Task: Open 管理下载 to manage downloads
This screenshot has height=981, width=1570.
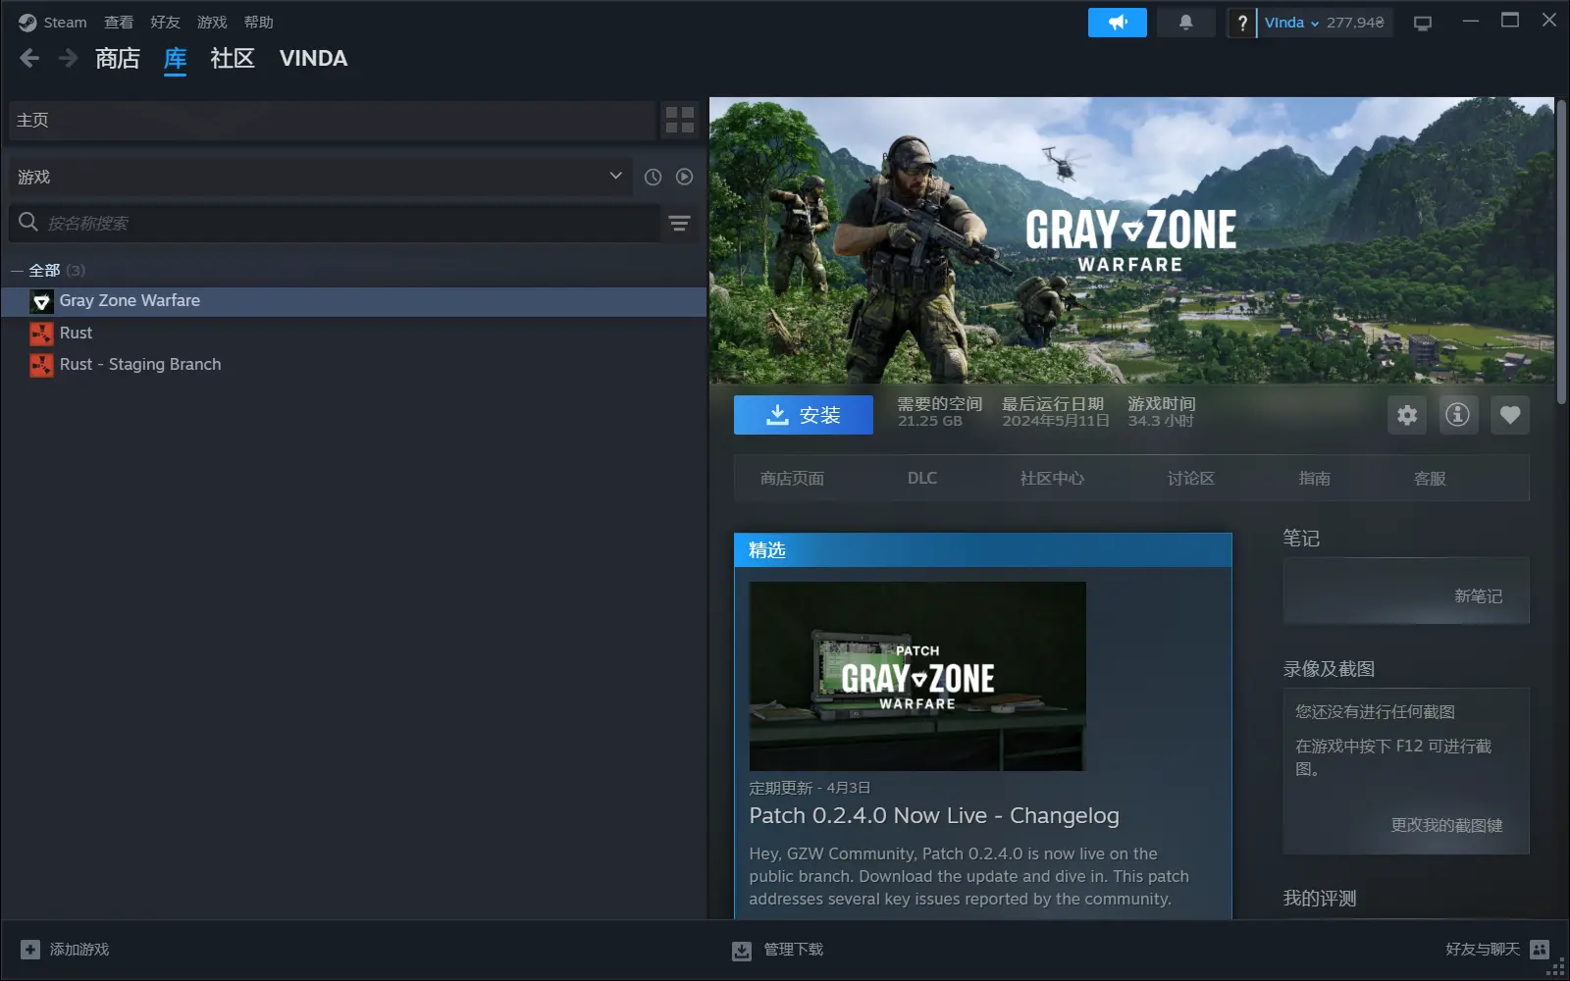Action: click(x=792, y=949)
